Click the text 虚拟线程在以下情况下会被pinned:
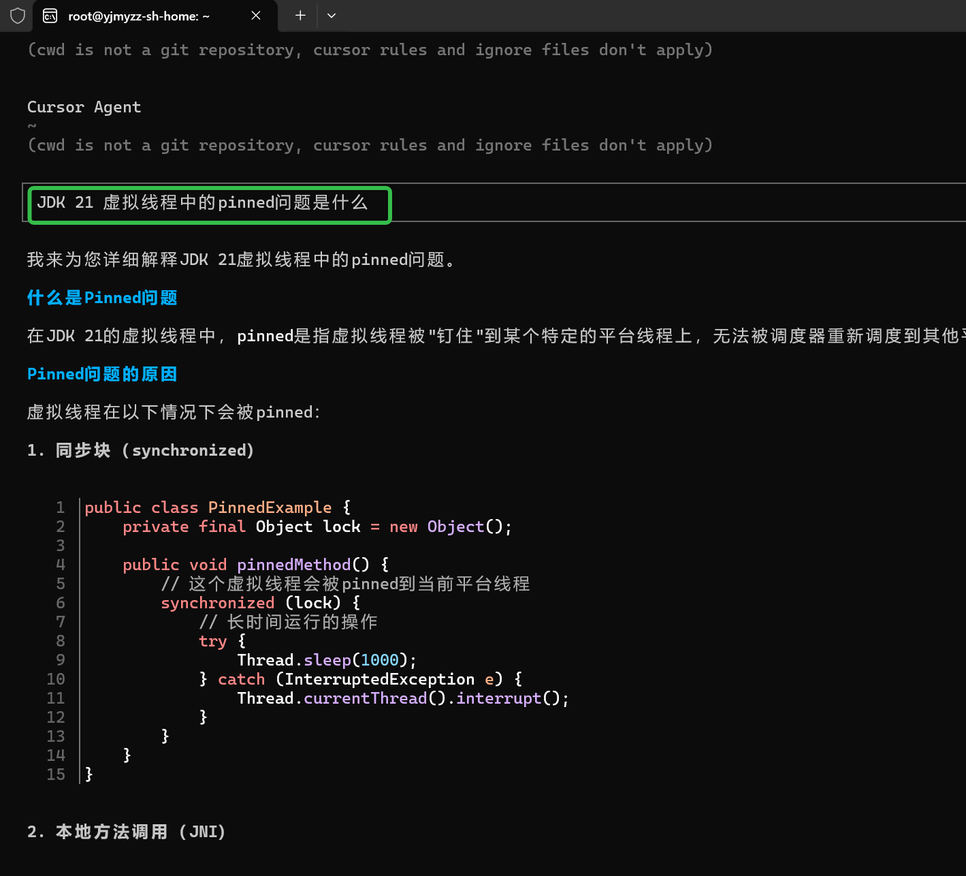 174,412
